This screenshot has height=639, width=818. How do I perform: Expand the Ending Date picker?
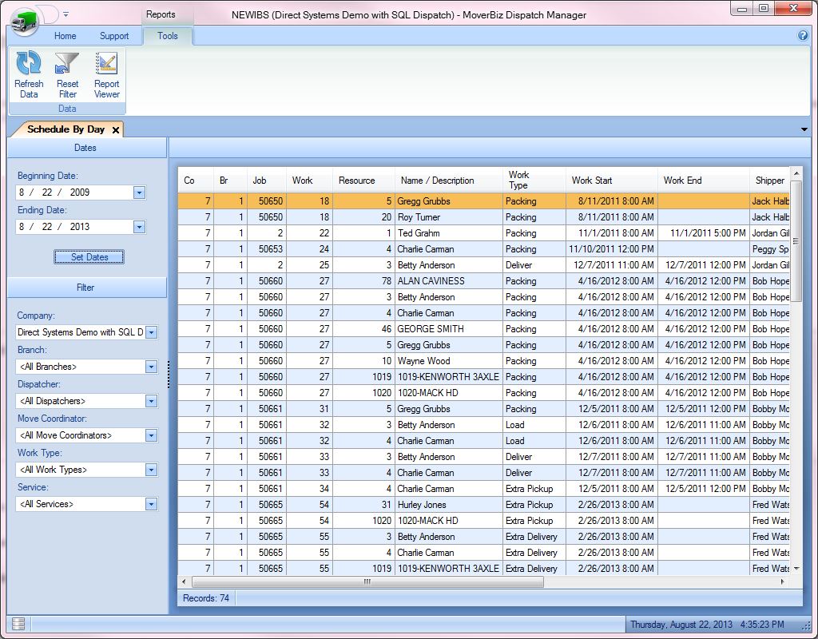(139, 227)
